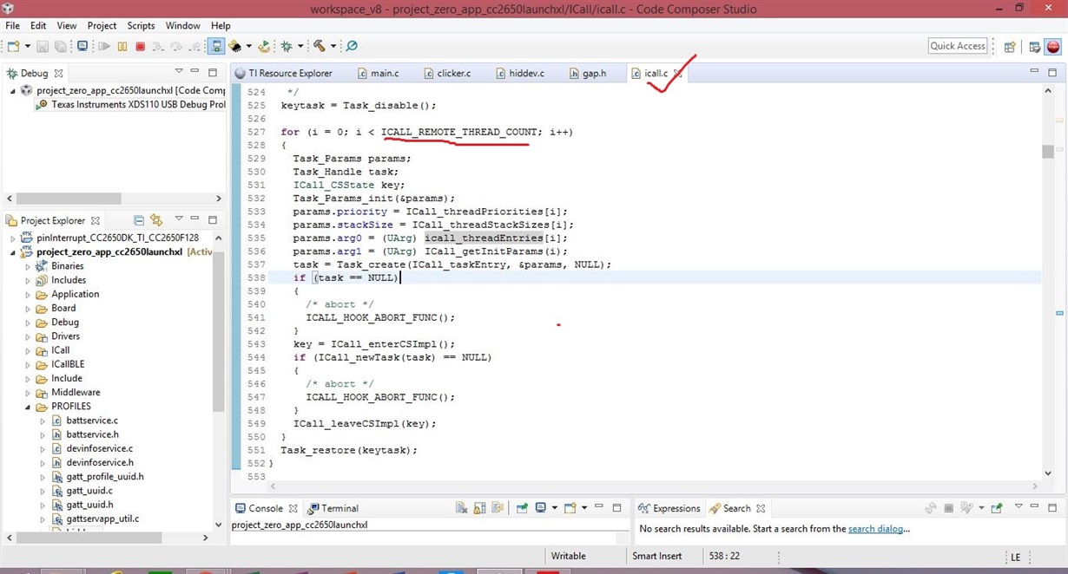Click the Pin Search view icon
The height and width of the screenshot is (574, 1068).
(997, 508)
